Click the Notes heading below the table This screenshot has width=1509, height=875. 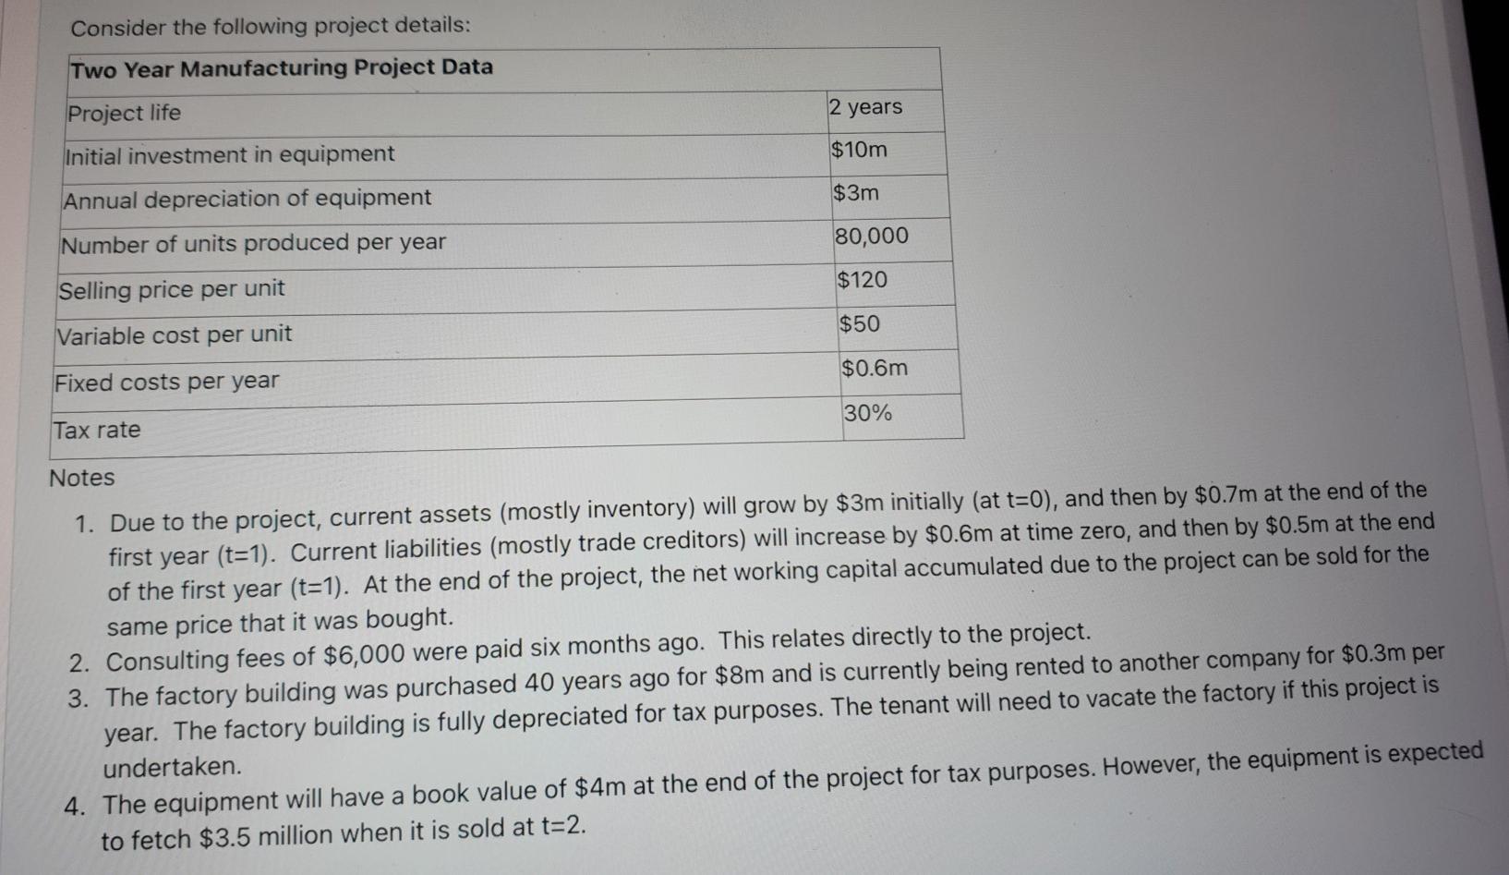[x=82, y=478]
